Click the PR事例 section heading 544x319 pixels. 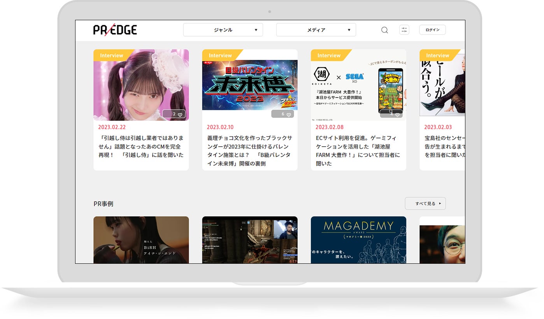(x=104, y=204)
